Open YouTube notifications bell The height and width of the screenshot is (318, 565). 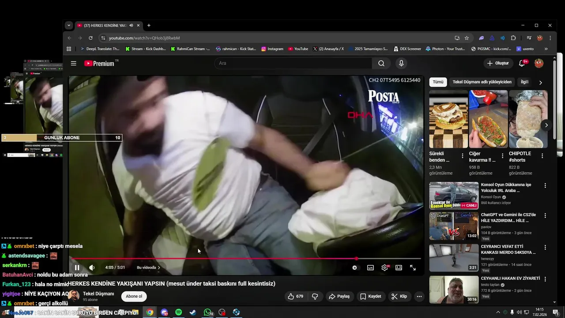[x=522, y=63]
